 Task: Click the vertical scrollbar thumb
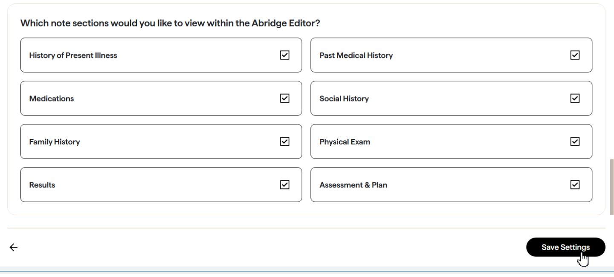tap(612, 187)
